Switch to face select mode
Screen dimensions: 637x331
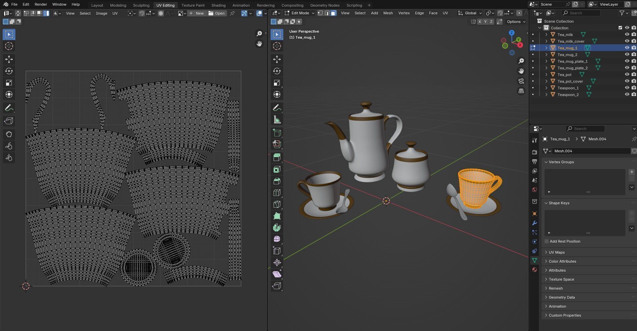pyautogui.click(x=334, y=13)
